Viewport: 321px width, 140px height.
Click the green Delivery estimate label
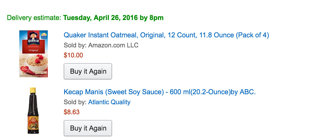pos(34,18)
